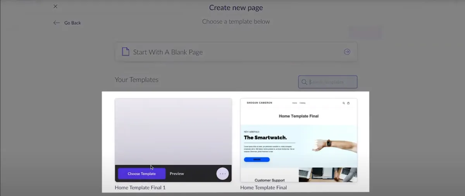Click the blank page document icon
This screenshot has width=465, height=196.
[x=126, y=52]
